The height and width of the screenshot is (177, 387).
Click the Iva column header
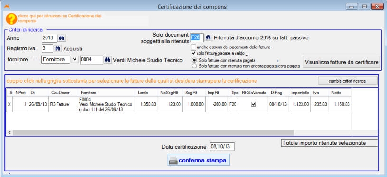[320, 93]
